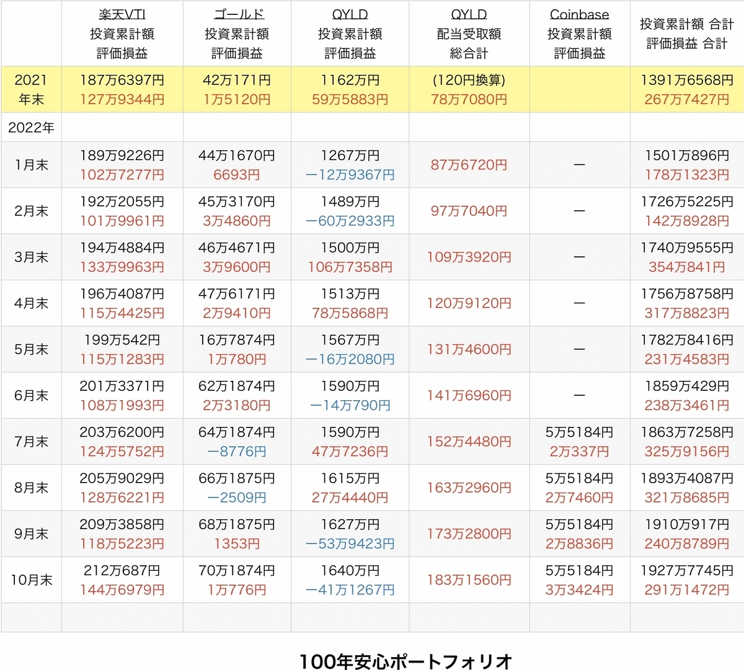Select the 3月末 row label
This screenshot has height=670, width=744.
[x=31, y=257]
